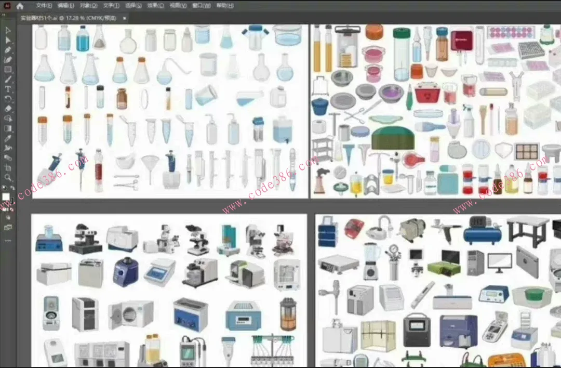Select the Direct Selection tool
Image resolution: width=561 pixels, height=368 pixels.
point(8,40)
